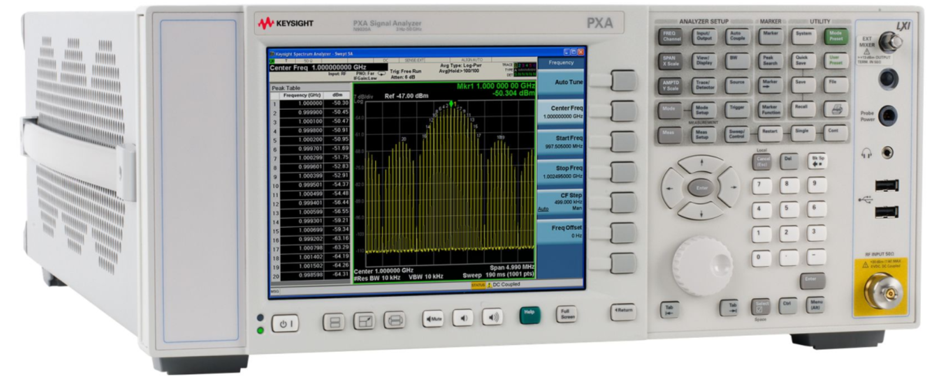Click the Meas Setup key
The height and width of the screenshot is (382, 942).
point(702,134)
